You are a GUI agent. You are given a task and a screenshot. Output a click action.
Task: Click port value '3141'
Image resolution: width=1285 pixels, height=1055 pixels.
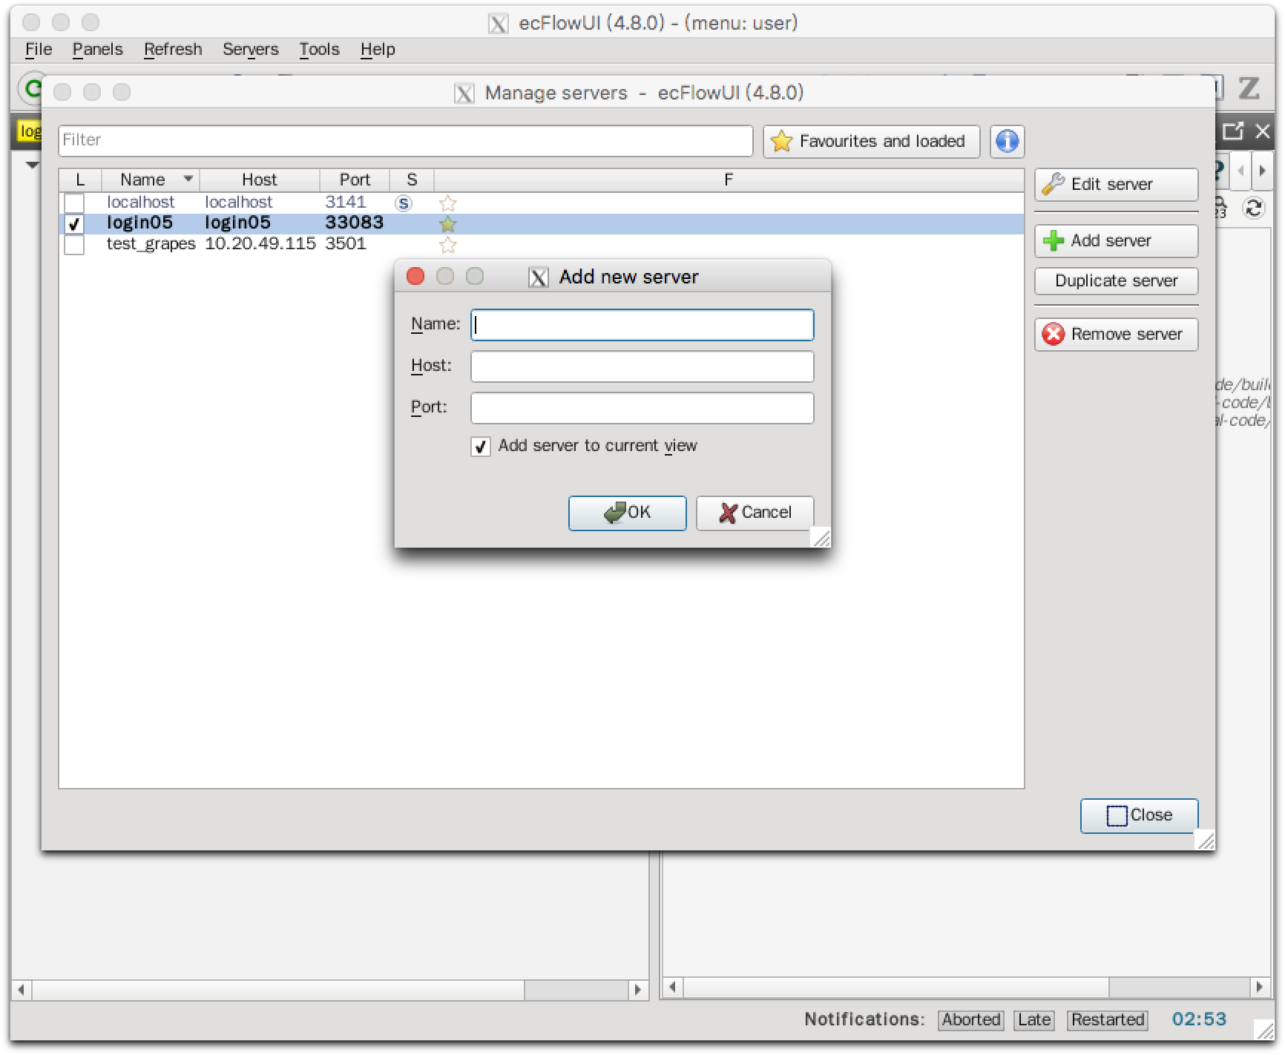[x=346, y=203]
